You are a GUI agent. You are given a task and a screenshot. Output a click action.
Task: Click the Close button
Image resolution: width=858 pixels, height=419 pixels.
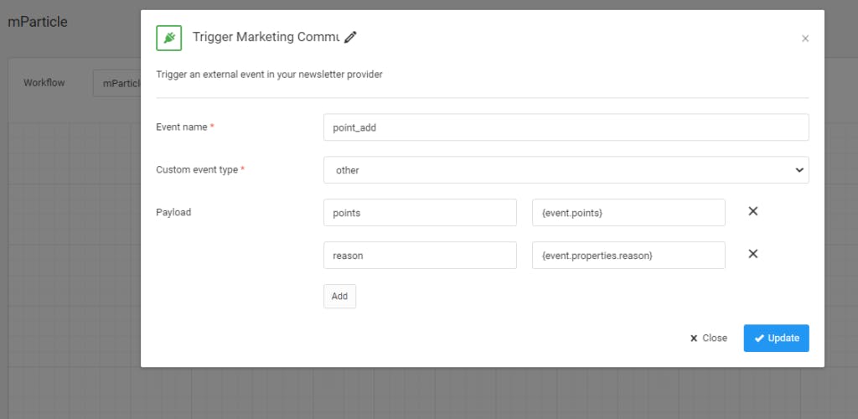point(709,338)
